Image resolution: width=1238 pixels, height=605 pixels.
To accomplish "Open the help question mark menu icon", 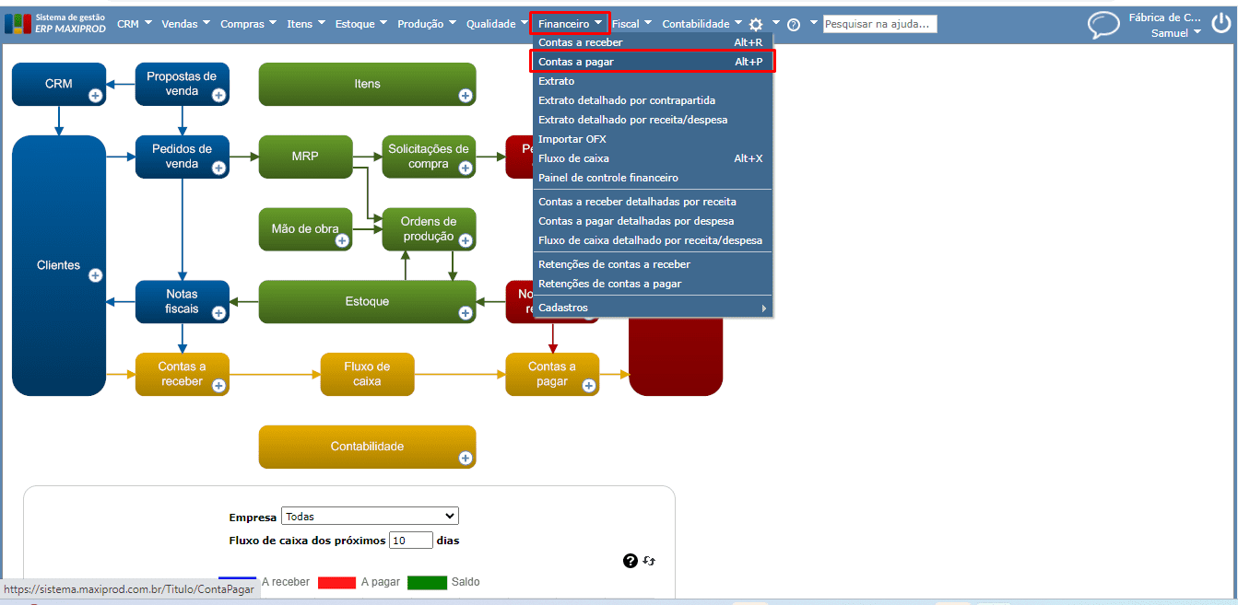I will click(x=793, y=25).
